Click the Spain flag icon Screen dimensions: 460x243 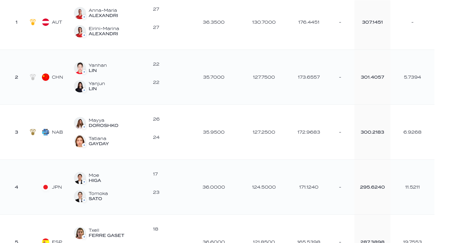pos(46,241)
